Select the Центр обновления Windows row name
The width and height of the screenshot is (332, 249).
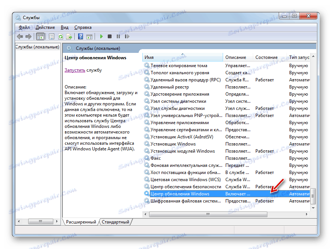coord(180,193)
